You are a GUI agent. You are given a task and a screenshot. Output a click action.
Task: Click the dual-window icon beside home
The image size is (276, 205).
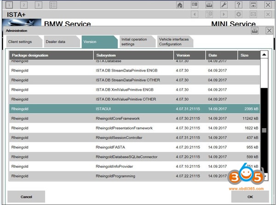195,5
